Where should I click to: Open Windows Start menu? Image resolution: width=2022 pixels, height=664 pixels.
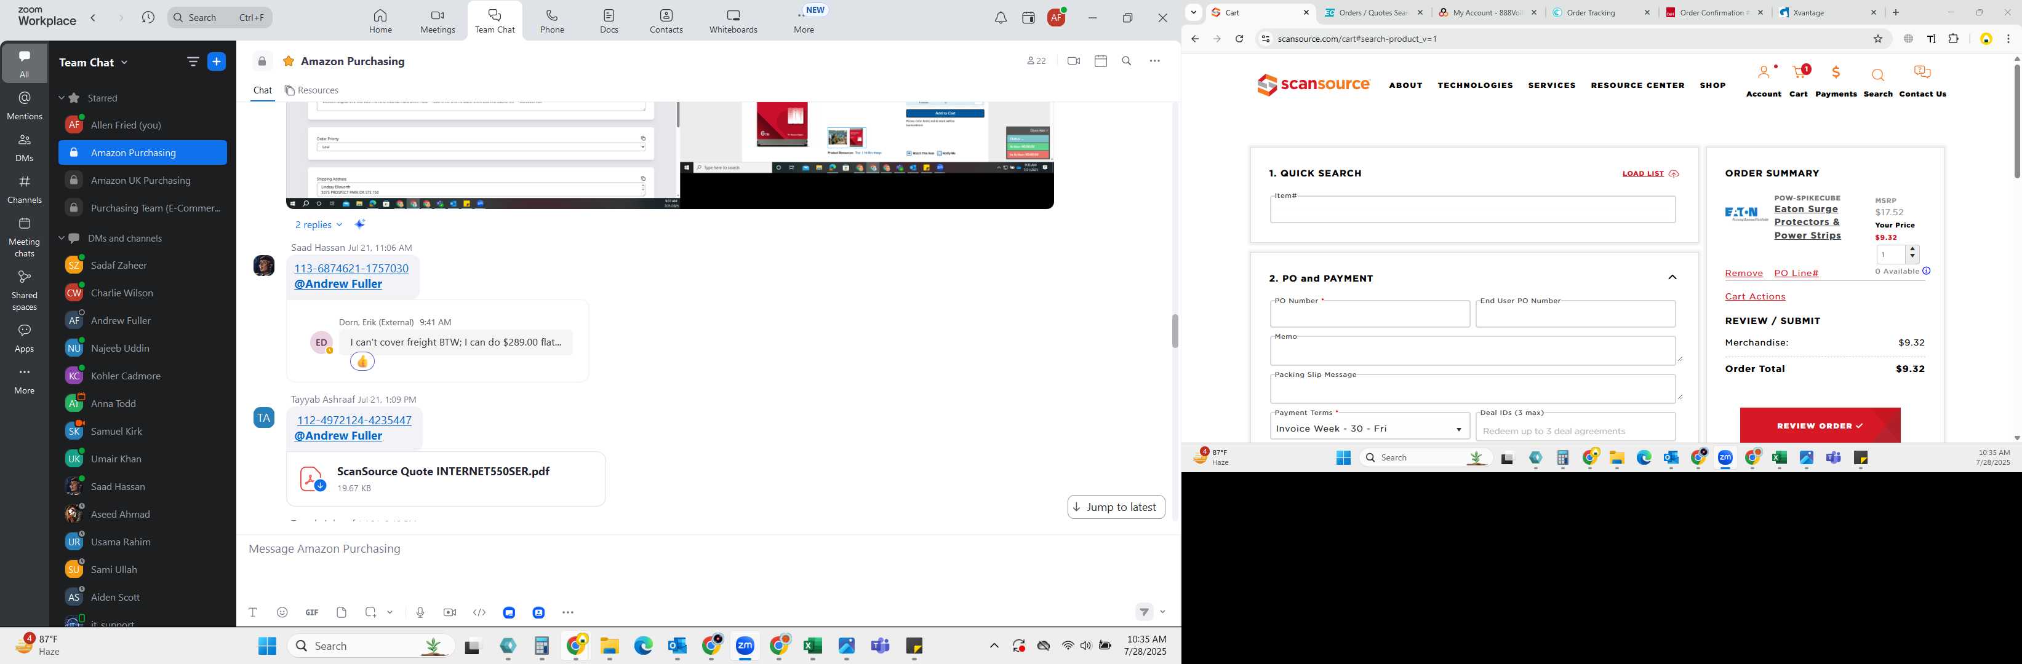coord(267,646)
